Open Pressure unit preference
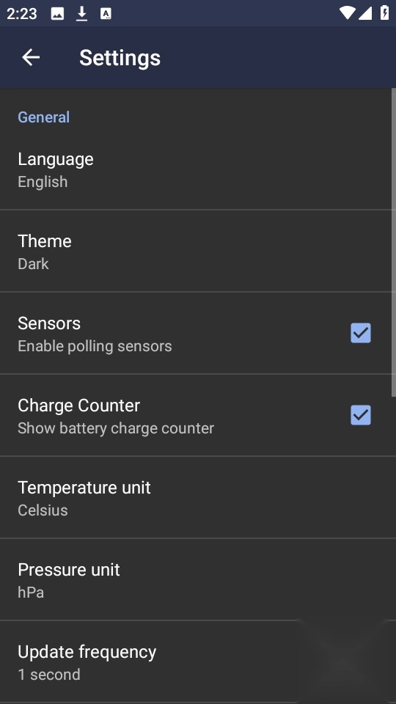Screen dimensions: 396x704 point(196,579)
